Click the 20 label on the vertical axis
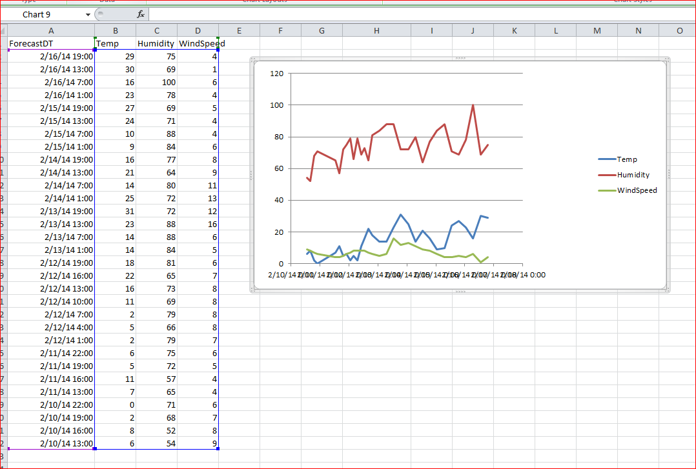This screenshot has height=469, width=696. 278,232
